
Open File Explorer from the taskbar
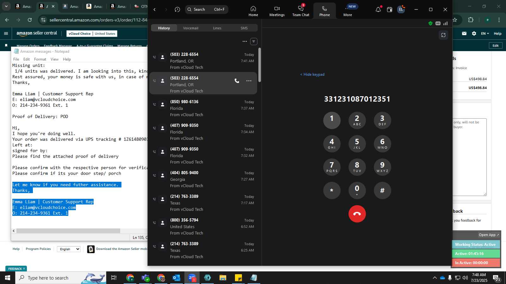click(x=223, y=278)
